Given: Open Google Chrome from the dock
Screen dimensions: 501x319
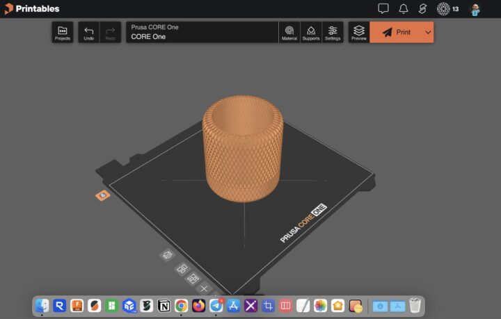Looking at the screenshot, I should pyautogui.click(x=182, y=306).
